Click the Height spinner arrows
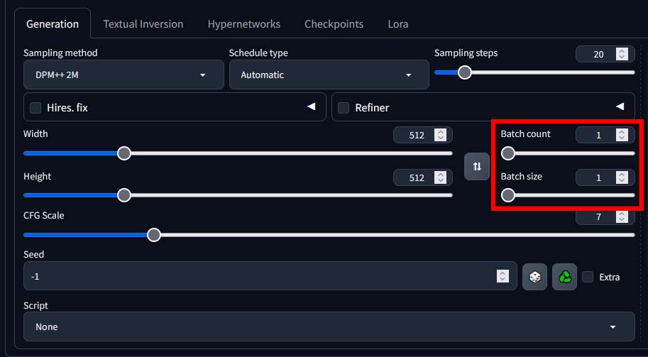Image resolution: width=648 pixels, height=357 pixels. [440, 177]
